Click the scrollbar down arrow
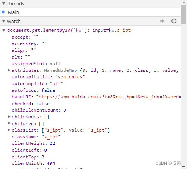Image resolution: width=187 pixels, height=169 pixels. click(184, 167)
